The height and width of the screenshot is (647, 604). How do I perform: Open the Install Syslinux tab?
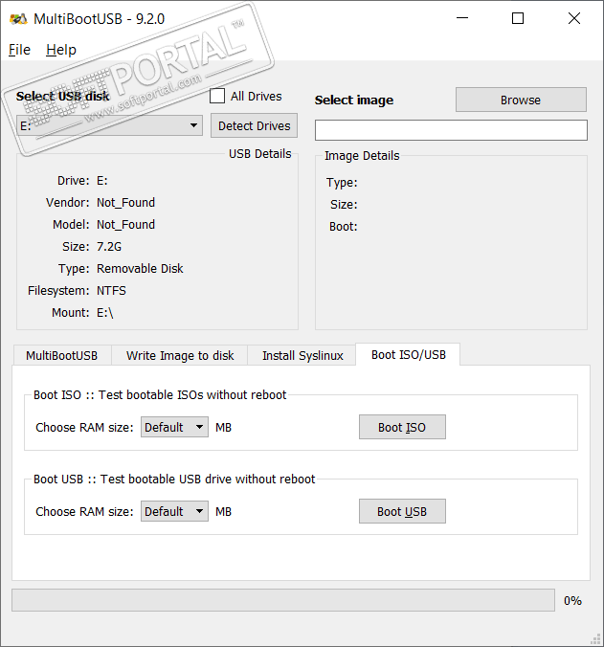click(302, 355)
